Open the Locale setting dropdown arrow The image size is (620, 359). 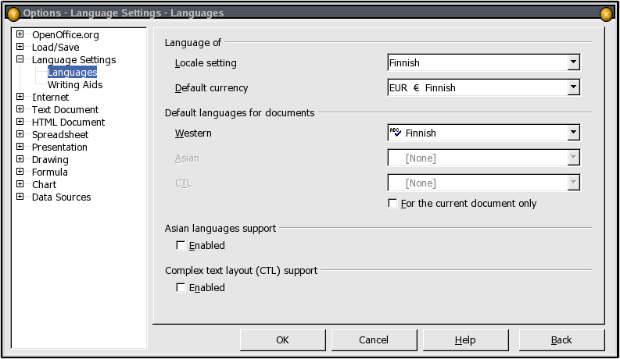click(x=573, y=62)
